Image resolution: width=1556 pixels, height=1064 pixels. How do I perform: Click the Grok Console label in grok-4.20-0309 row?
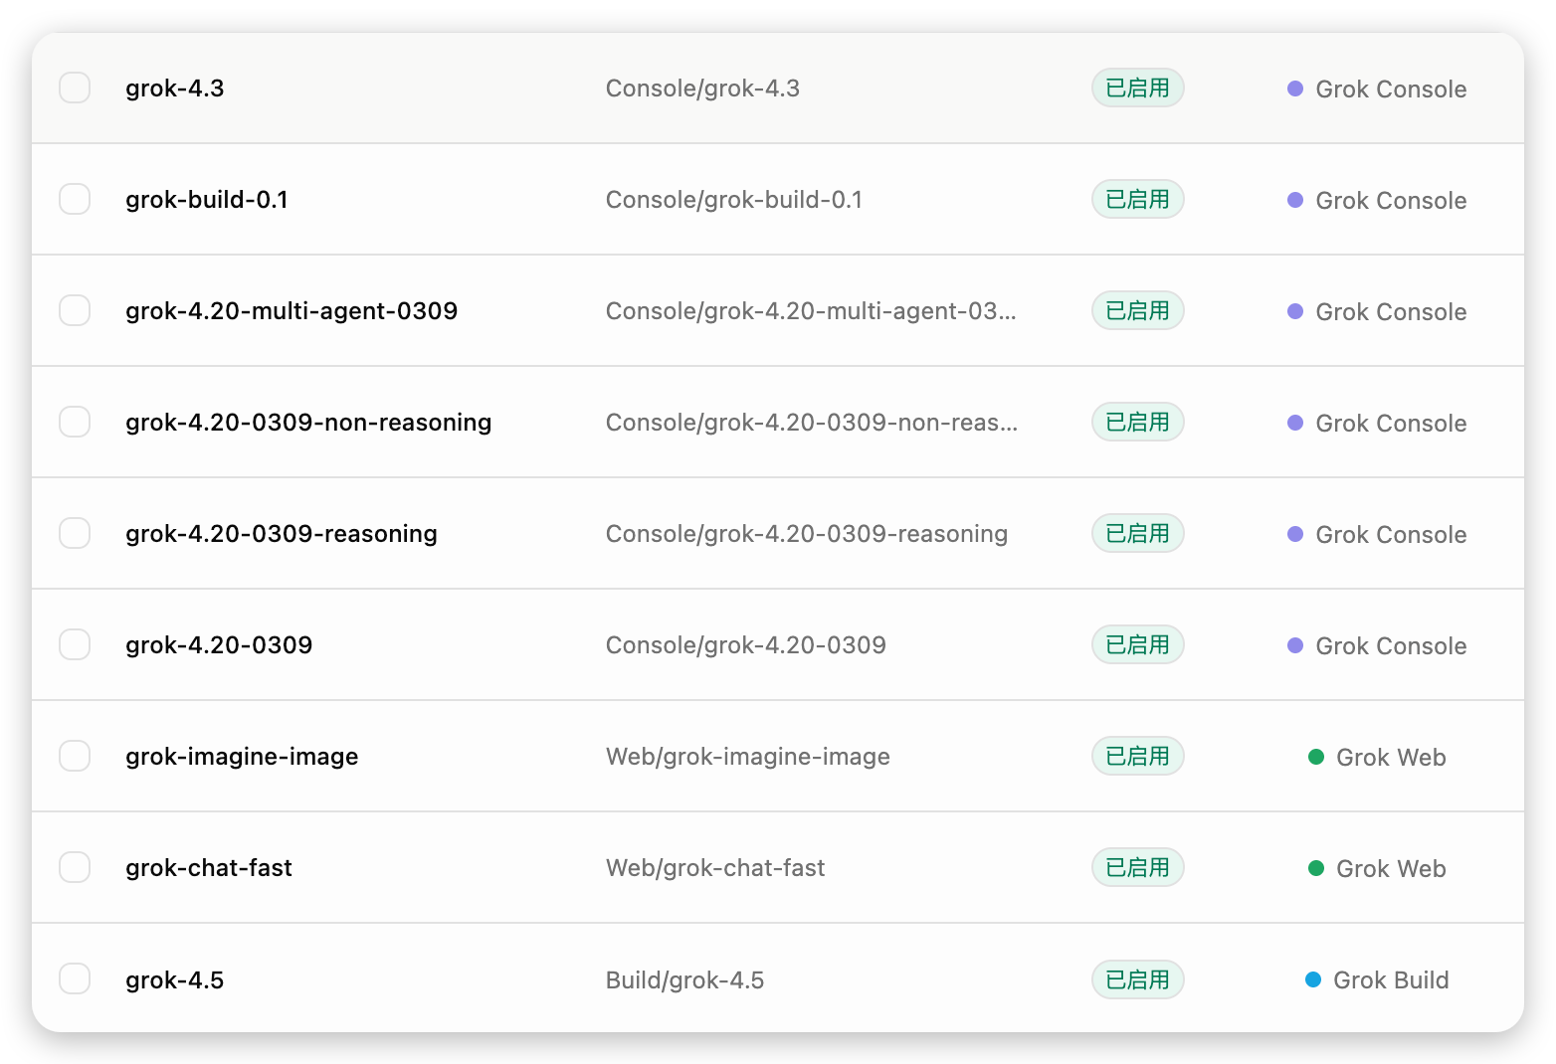[x=1391, y=646]
